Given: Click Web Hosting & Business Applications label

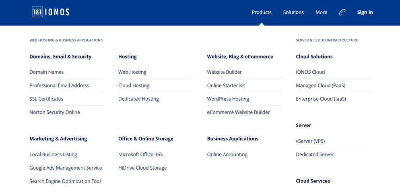Looking at the screenshot, I should (x=66, y=40).
